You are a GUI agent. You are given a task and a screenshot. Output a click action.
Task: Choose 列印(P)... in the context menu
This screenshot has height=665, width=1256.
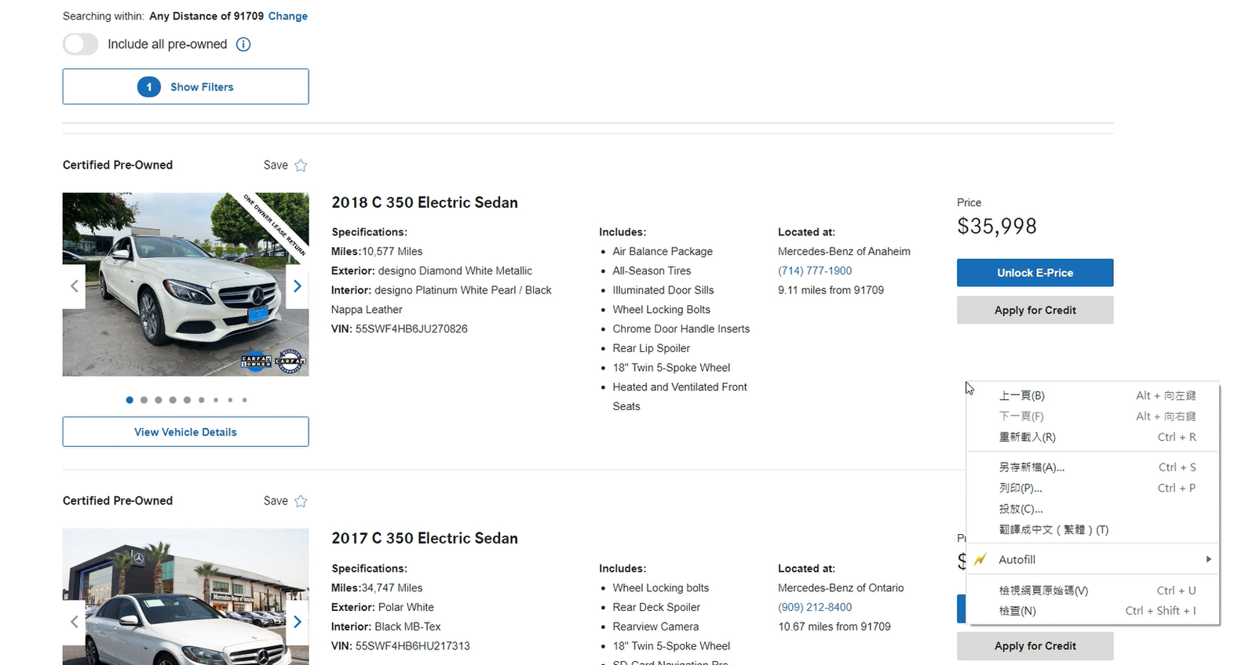click(x=1020, y=488)
